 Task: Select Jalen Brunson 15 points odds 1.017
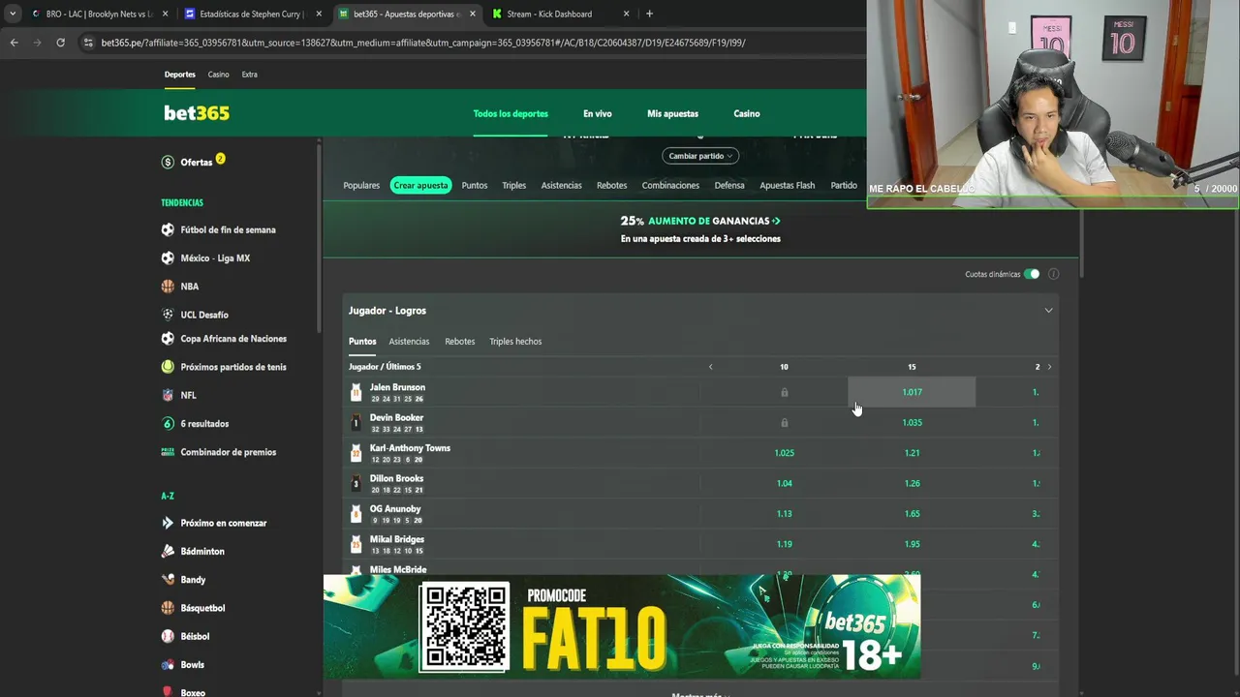click(912, 392)
